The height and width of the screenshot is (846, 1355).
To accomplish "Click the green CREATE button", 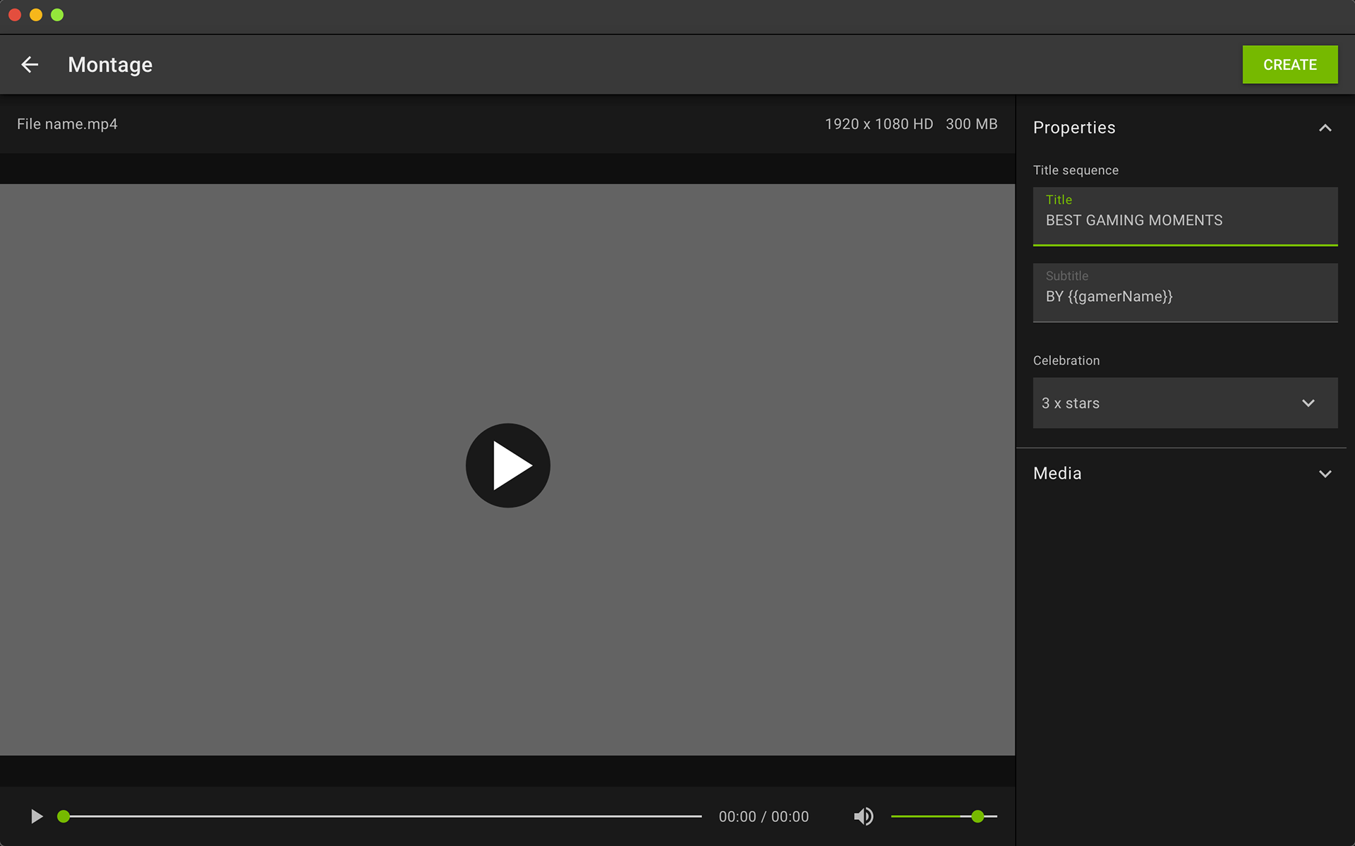I will point(1289,65).
